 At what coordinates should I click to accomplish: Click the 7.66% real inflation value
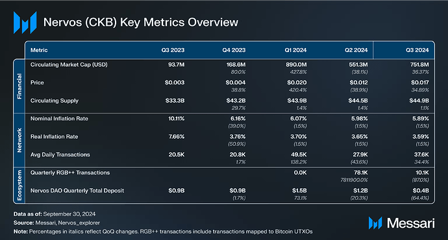click(x=177, y=137)
